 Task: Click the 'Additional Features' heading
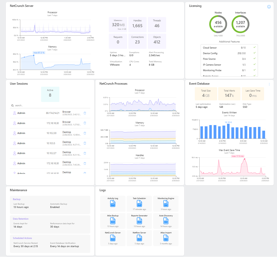(x=229, y=42)
